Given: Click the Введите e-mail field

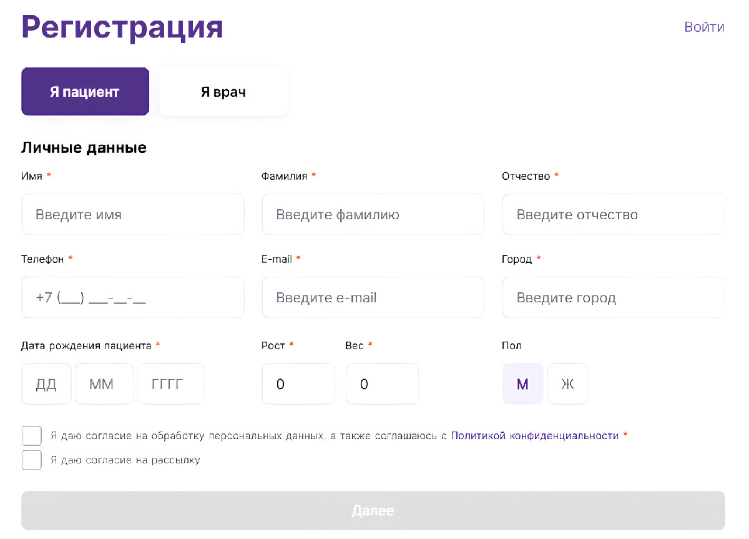Looking at the screenshot, I should (373, 297).
